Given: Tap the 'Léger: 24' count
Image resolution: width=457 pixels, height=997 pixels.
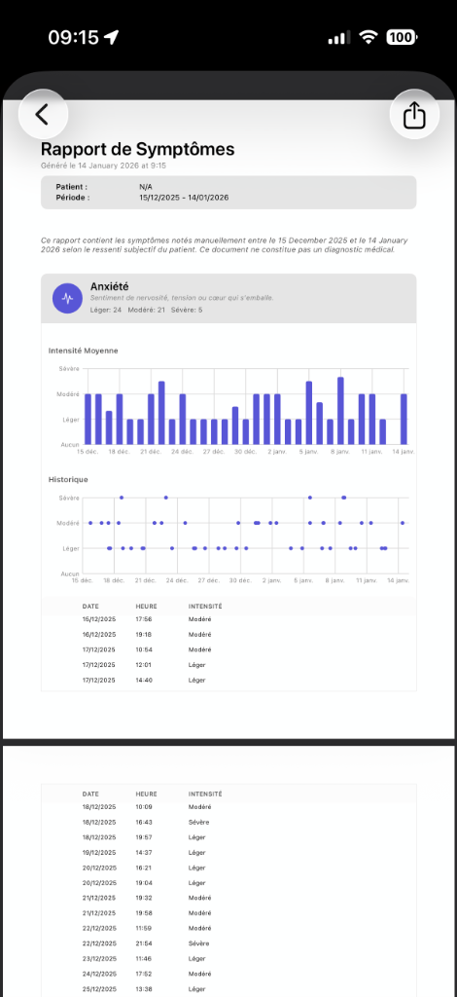Looking at the screenshot, I should coord(105,310).
